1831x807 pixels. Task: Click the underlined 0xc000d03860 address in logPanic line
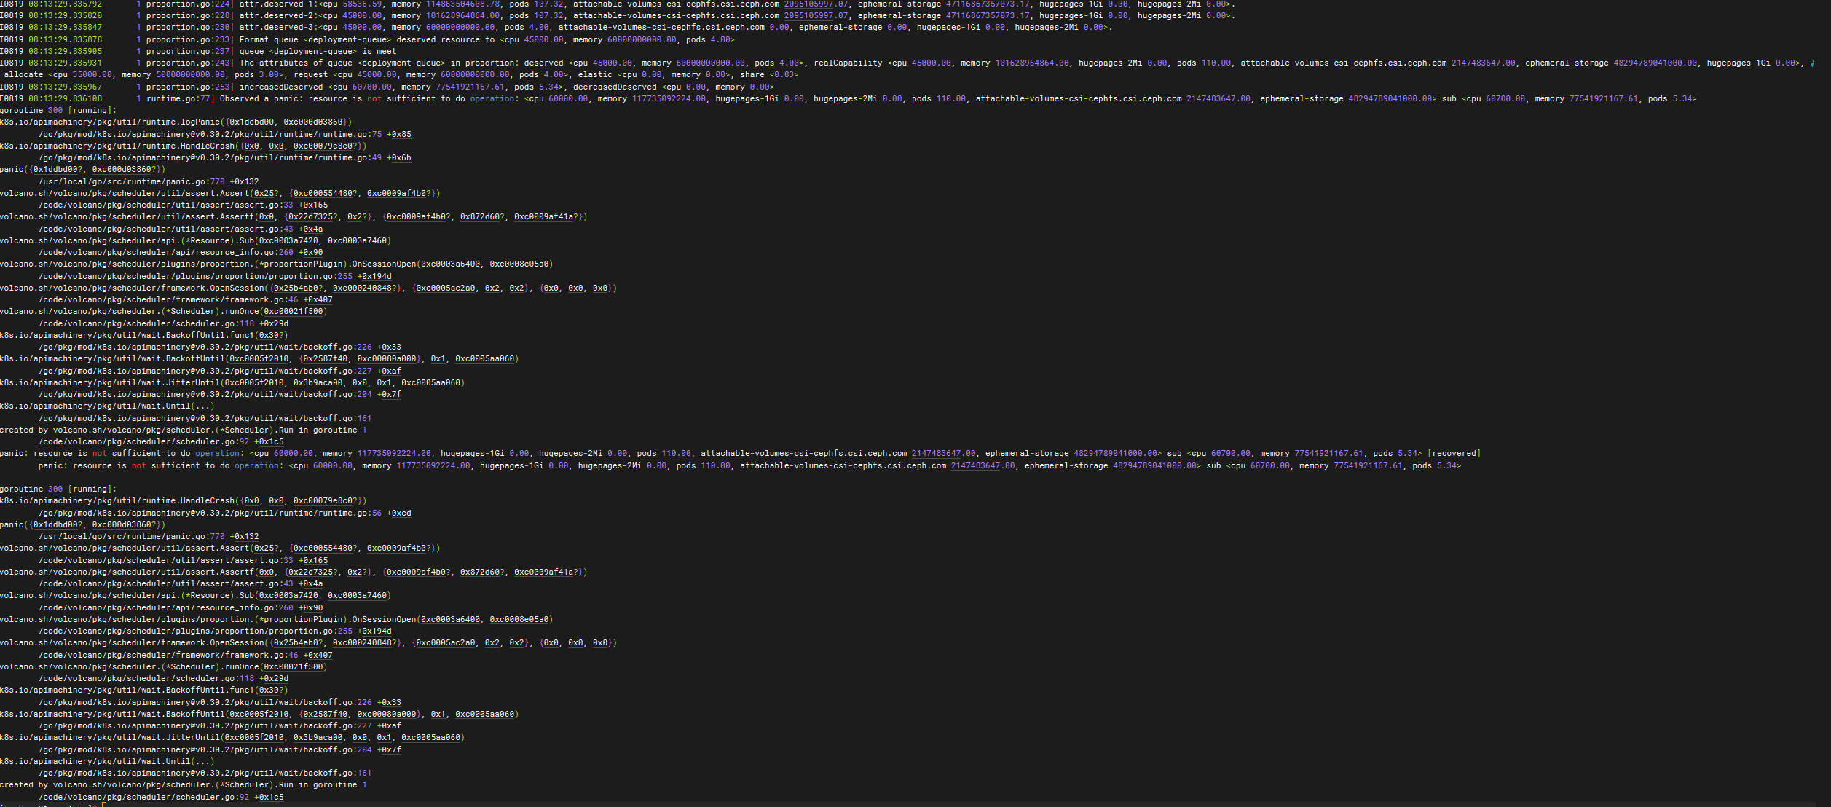click(x=312, y=122)
